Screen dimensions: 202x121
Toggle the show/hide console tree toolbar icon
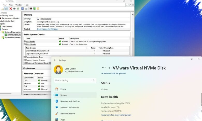click(x=6, y=8)
